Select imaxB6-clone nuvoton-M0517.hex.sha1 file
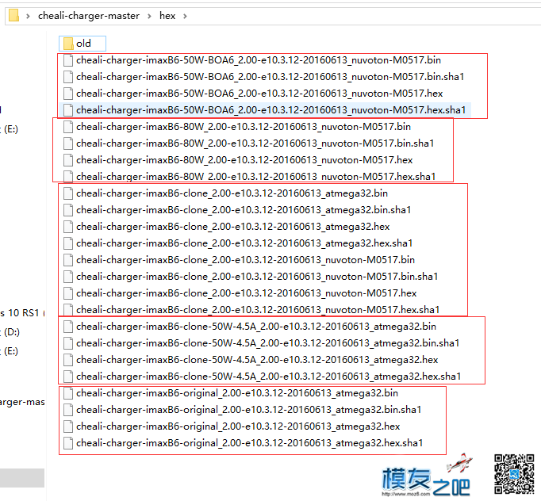 click(251, 310)
